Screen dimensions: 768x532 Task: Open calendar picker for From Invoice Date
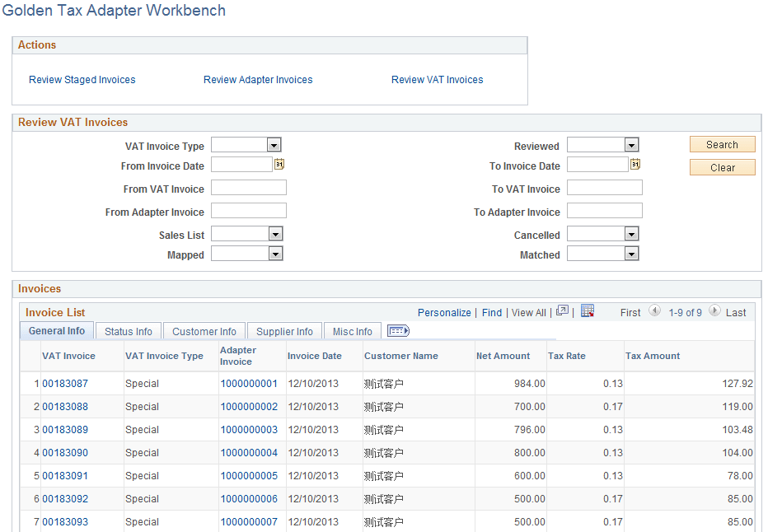click(279, 164)
